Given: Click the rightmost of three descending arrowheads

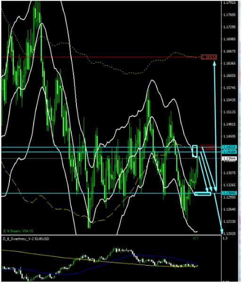Looking at the screenshot, I should pyautogui.click(x=215, y=189).
